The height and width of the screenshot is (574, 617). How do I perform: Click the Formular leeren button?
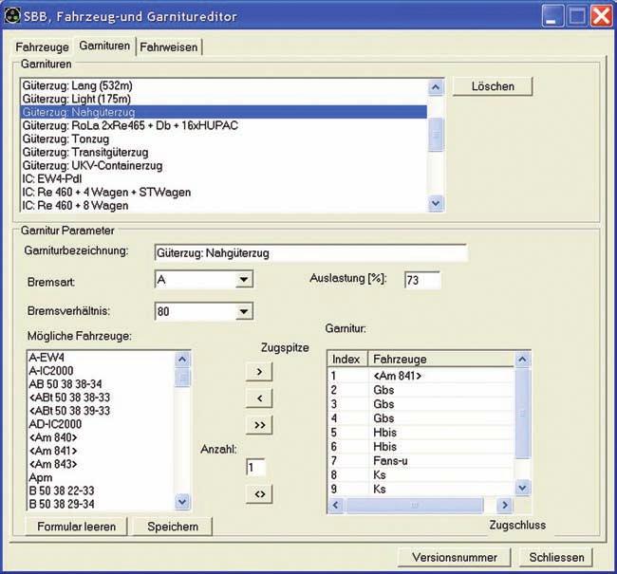pos(76,527)
